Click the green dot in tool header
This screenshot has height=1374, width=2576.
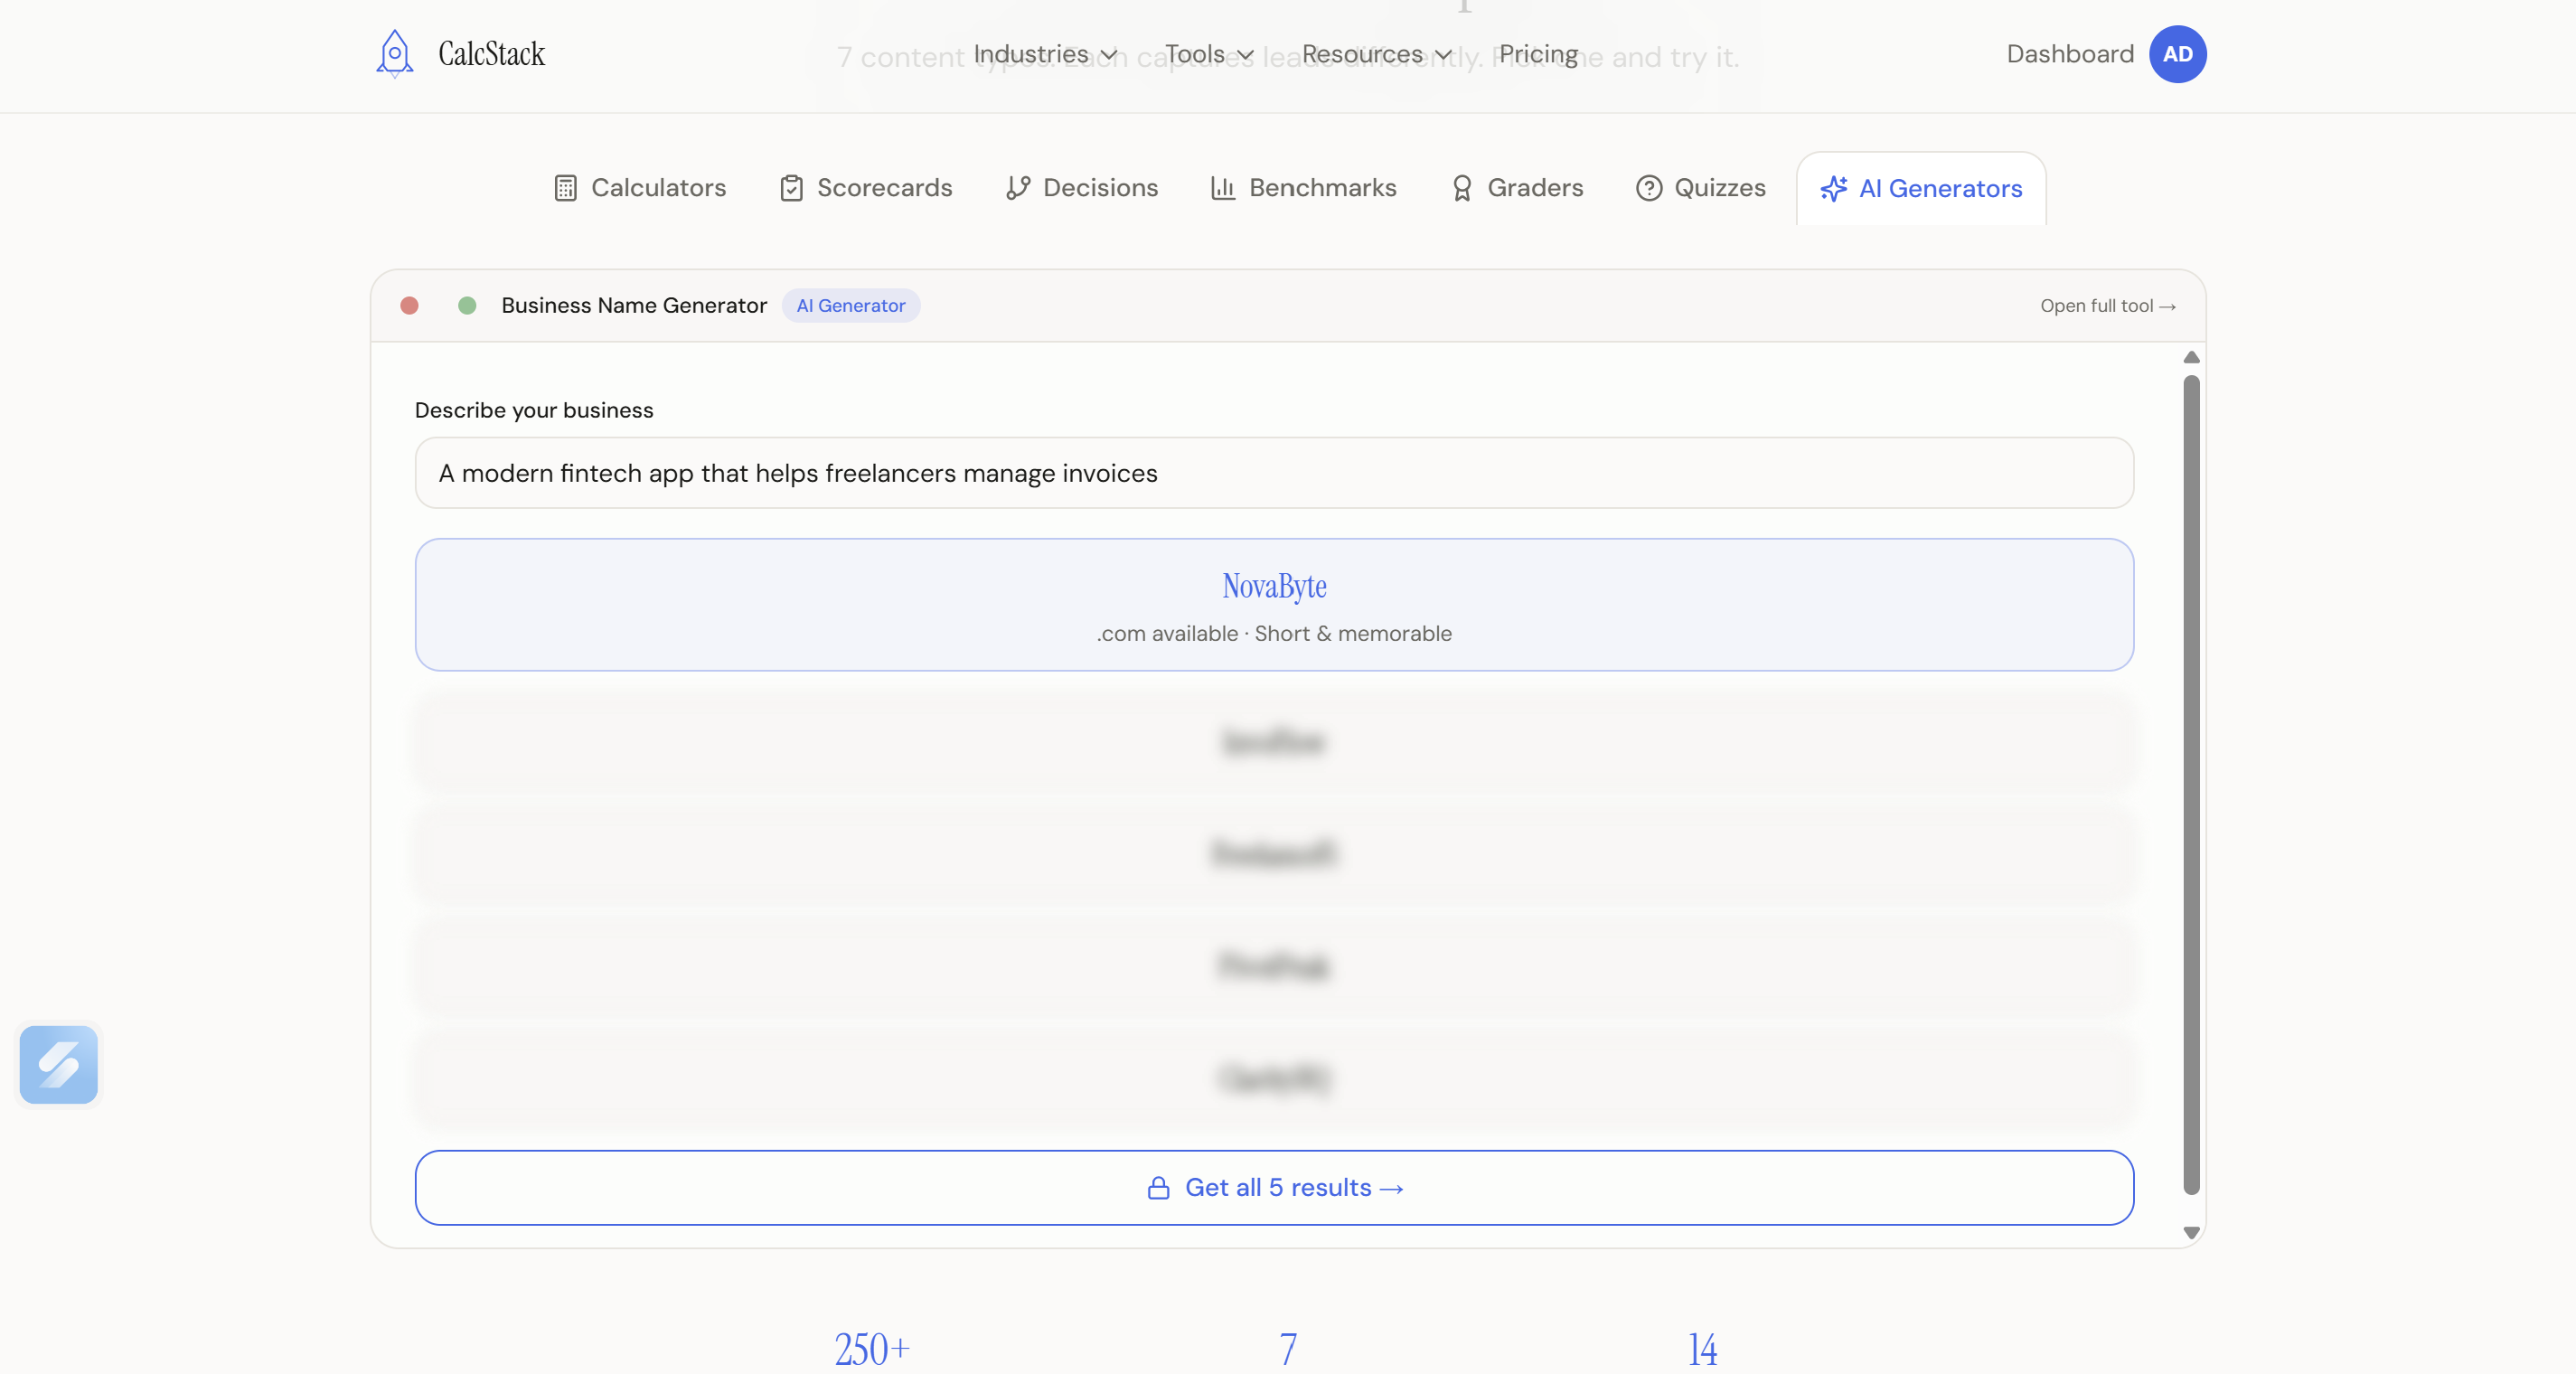(x=467, y=305)
